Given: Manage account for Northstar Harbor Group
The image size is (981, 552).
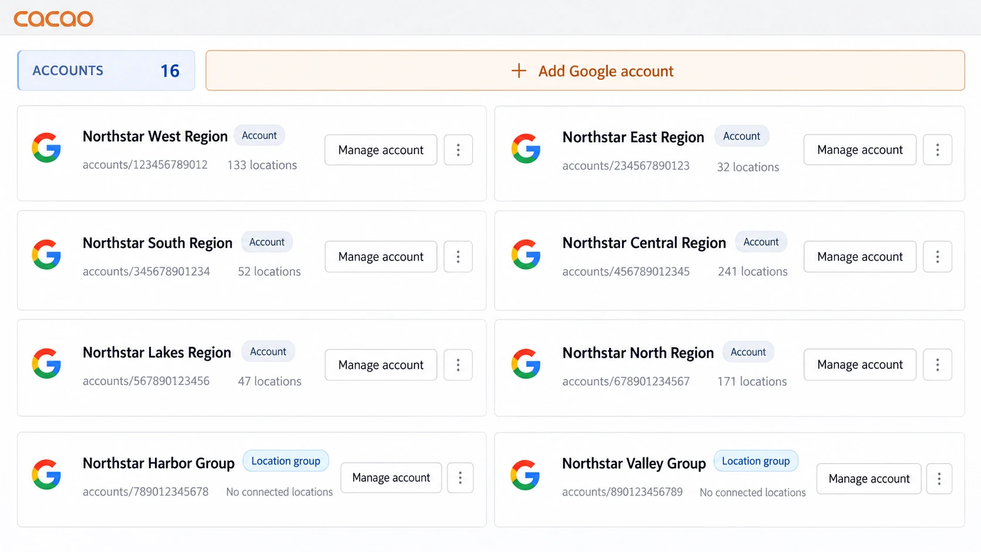Looking at the screenshot, I should [x=391, y=478].
